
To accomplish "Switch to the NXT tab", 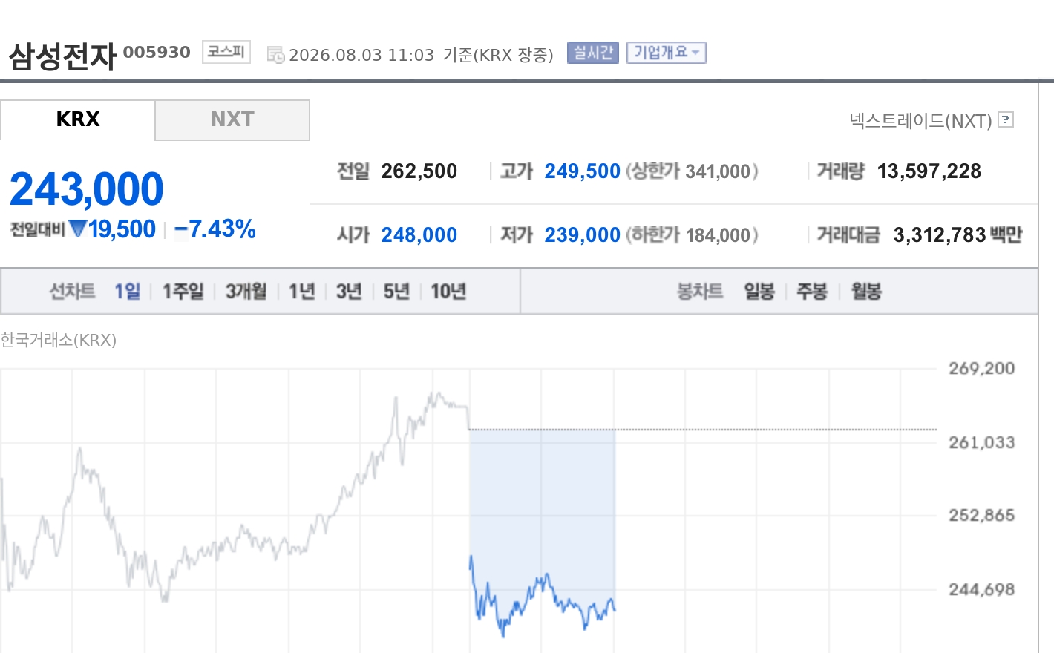I will pyautogui.click(x=232, y=119).
